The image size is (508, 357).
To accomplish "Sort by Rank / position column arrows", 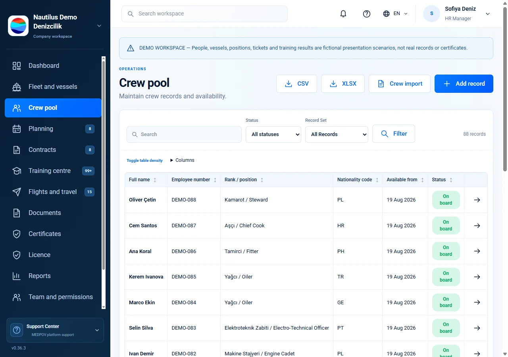I will [x=262, y=180].
